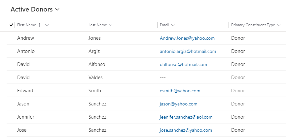
Task: Expand Primary Constituent Type column chevron
Action: (279, 25)
